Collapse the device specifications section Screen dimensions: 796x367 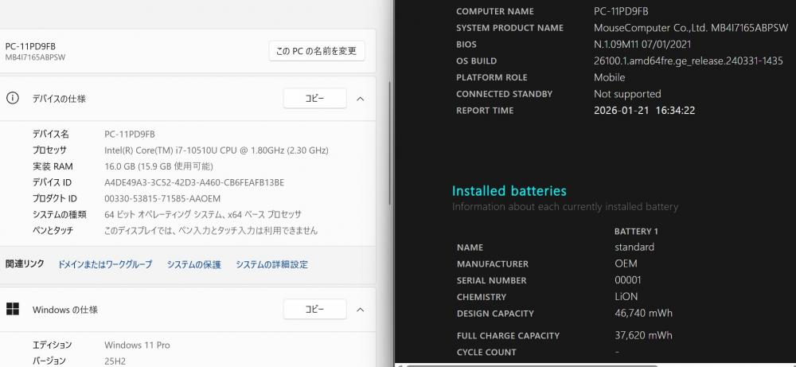coord(361,99)
